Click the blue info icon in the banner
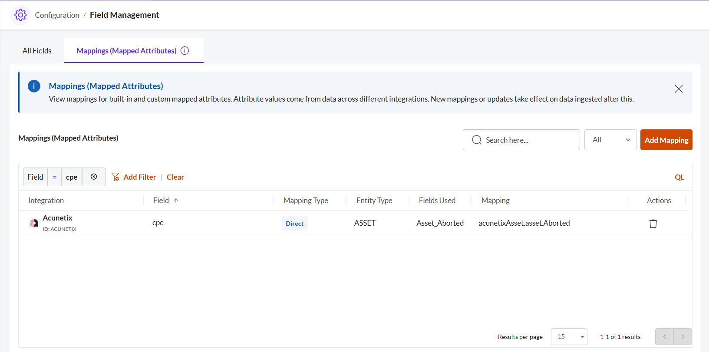The width and height of the screenshot is (709, 352). point(34,86)
